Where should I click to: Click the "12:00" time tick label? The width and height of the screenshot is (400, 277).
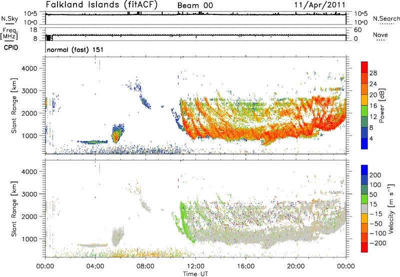[195, 266]
